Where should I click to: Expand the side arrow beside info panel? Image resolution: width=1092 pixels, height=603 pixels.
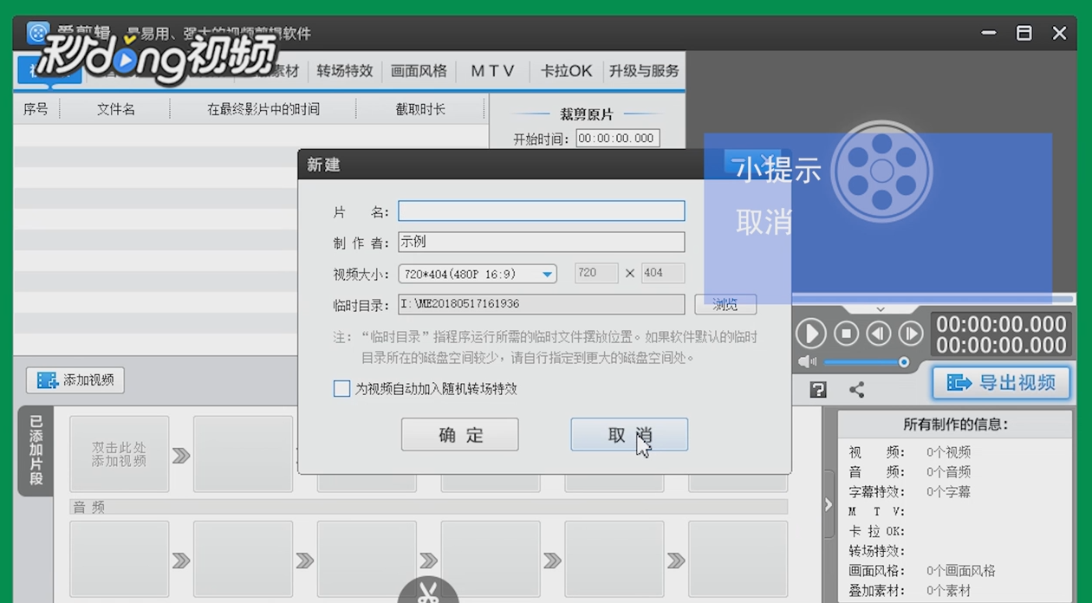[x=828, y=504]
